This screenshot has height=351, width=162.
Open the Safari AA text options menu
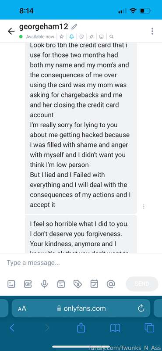click(x=22, y=308)
